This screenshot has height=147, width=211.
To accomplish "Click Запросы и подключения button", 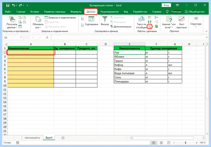I will [x=60, y=17].
